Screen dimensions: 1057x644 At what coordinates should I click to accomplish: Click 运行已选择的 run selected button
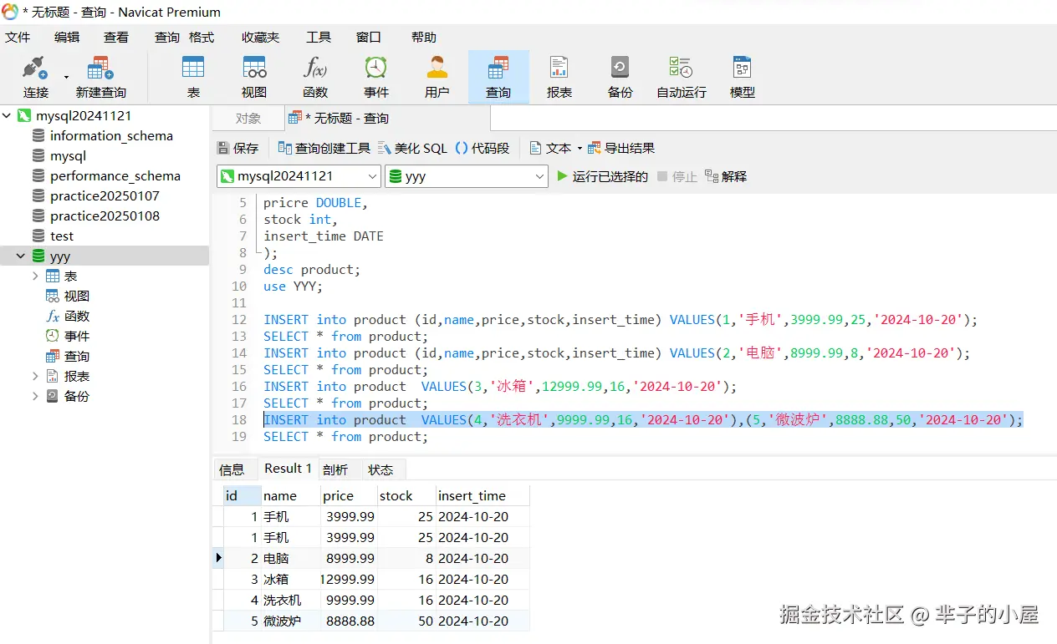(x=602, y=176)
